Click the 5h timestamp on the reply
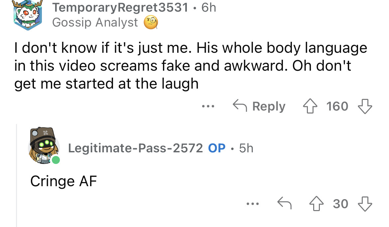The width and height of the screenshot is (389, 227). (246, 148)
